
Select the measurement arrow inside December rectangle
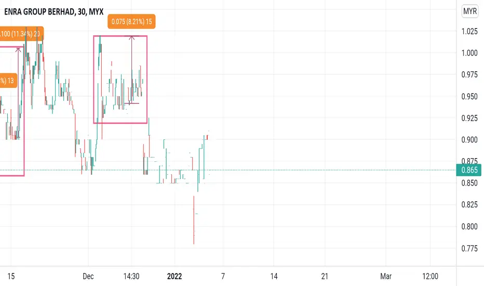click(131, 70)
